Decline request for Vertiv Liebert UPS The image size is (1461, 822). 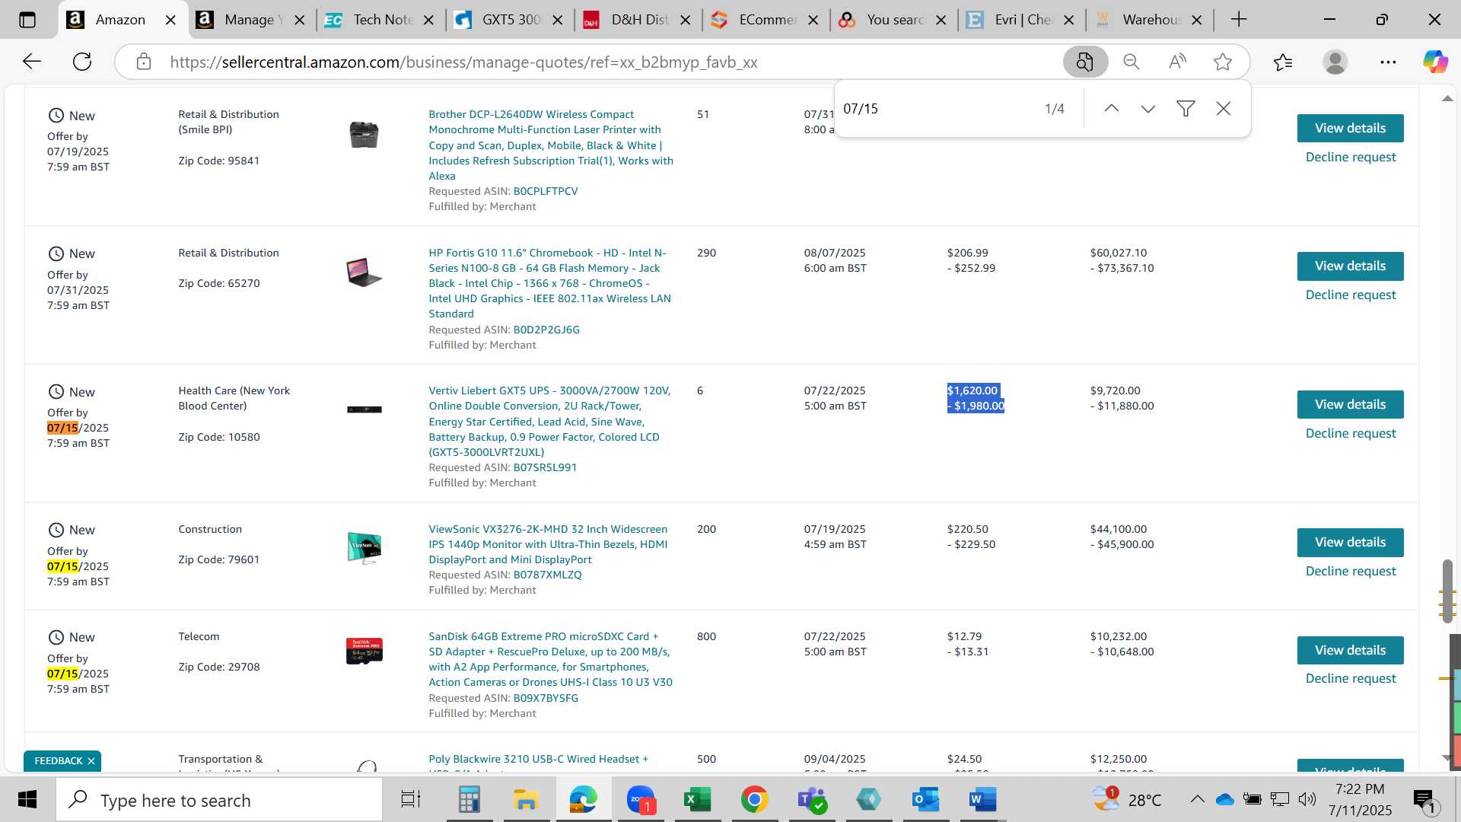tap(1350, 433)
